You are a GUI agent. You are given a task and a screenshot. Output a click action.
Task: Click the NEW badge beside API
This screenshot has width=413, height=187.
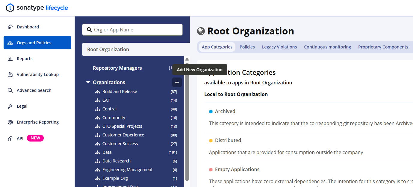(x=35, y=138)
